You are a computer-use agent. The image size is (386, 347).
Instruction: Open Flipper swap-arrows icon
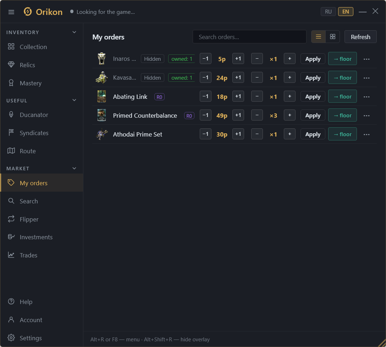point(11,219)
